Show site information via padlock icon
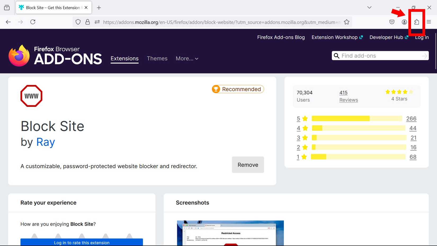The height and width of the screenshot is (246, 437). pyautogui.click(x=88, y=22)
